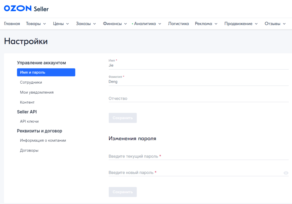Open the Цены dropdown menu

pyautogui.click(x=61, y=24)
